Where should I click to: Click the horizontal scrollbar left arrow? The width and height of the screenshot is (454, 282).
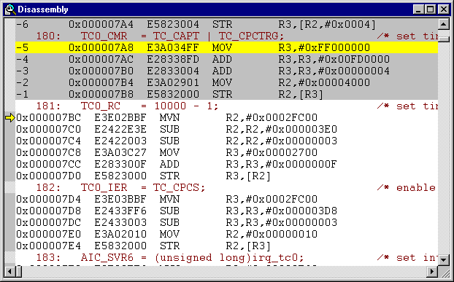(x=10, y=272)
